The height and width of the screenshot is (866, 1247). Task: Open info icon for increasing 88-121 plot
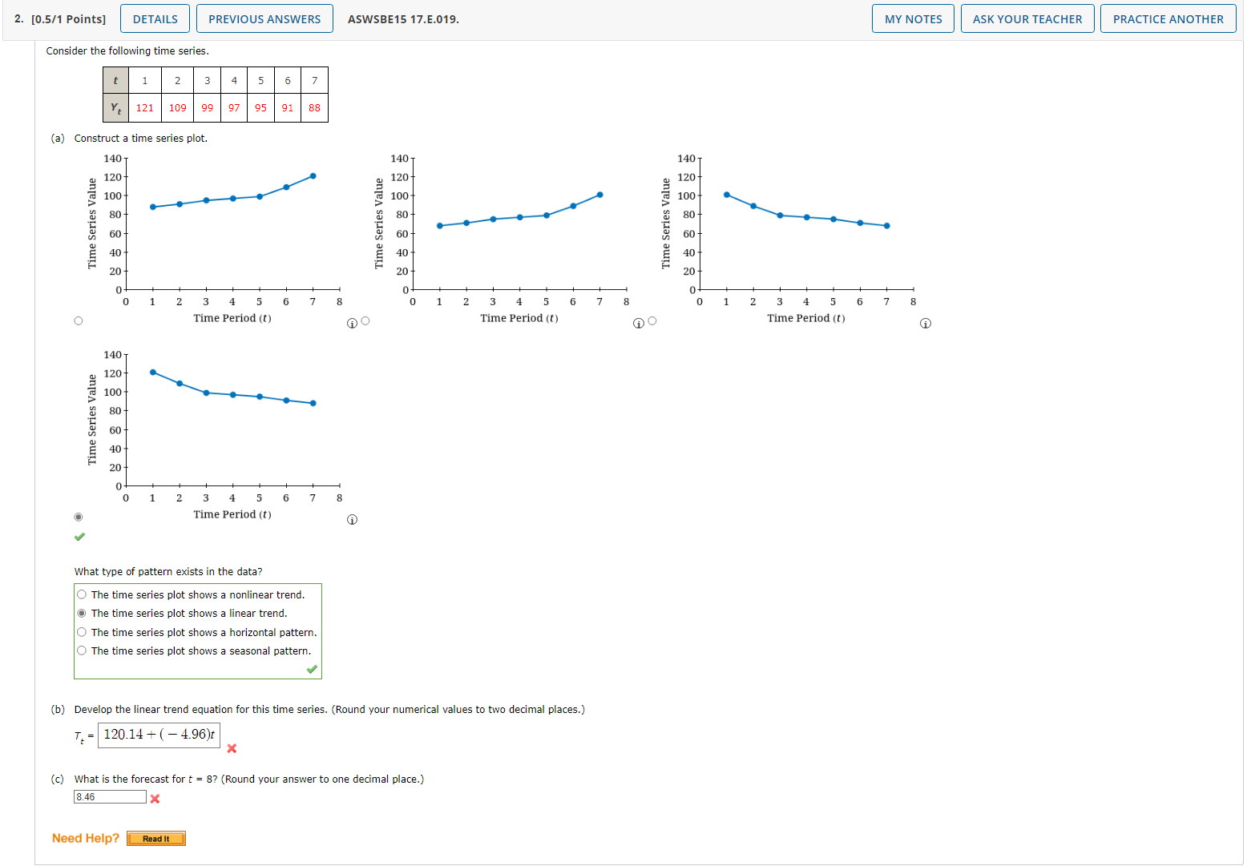[x=352, y=324]
